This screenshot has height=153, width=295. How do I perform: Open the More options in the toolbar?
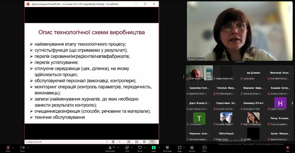tap(204, 148)
